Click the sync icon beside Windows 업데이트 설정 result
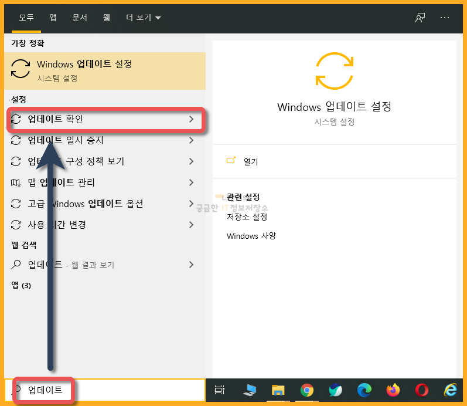 coord(21,69)
